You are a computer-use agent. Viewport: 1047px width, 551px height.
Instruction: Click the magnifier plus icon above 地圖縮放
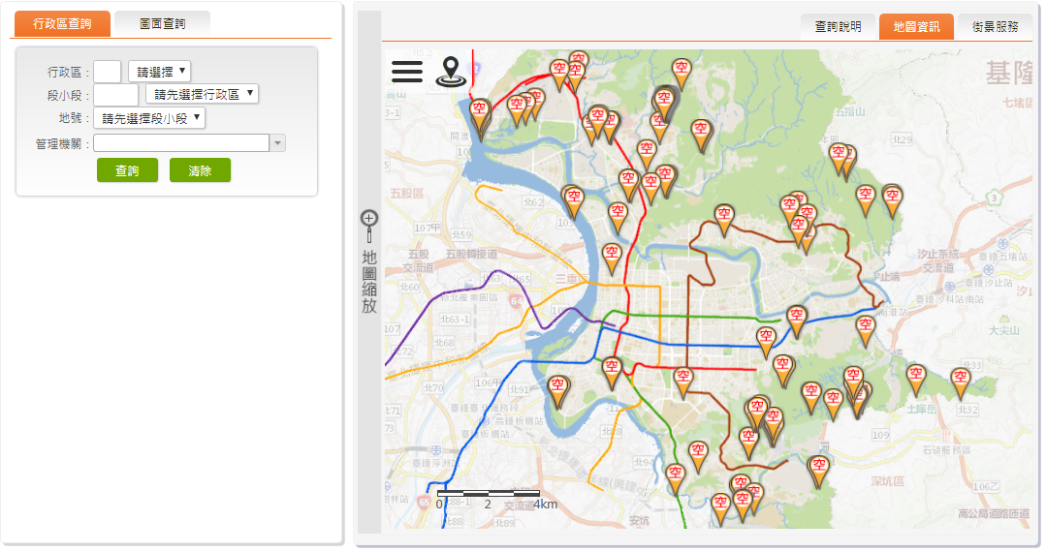pyautogui.click(x=369, y=219)
